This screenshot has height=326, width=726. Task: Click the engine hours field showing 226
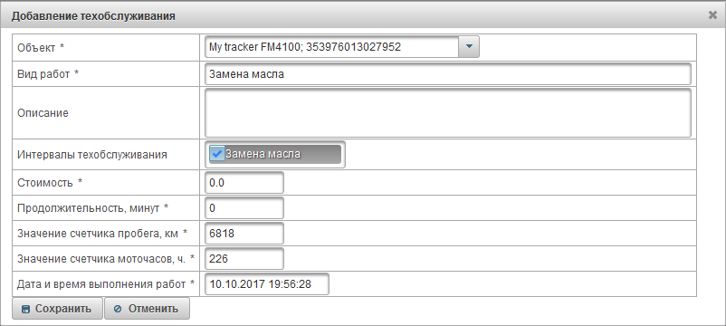(x=244, y=259)
